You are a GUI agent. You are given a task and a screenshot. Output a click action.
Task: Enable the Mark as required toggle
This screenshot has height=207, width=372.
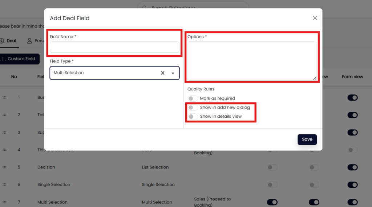(193, 98)
